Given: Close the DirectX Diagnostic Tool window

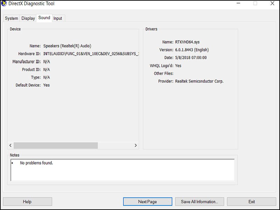Looking at the screenshot, I should point(272,3).
